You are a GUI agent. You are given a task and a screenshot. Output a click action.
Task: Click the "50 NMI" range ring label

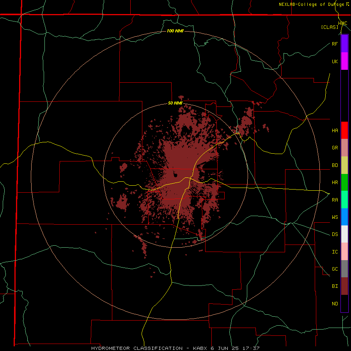pos(175,103)
